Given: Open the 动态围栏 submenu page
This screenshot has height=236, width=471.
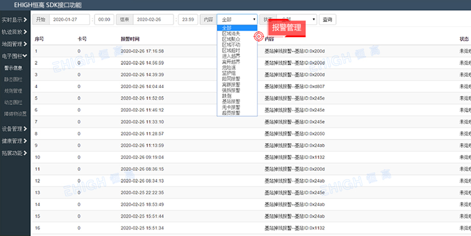Looking at the screenshot, I should (13, 102).
